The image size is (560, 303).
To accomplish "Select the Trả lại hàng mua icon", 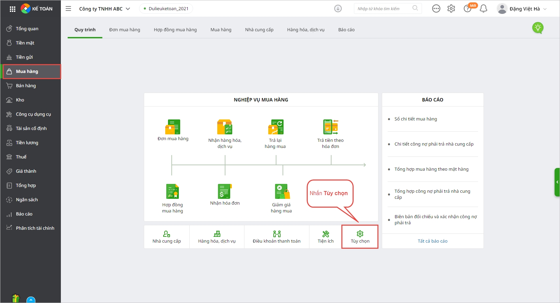I will click(x=275, y=127).
